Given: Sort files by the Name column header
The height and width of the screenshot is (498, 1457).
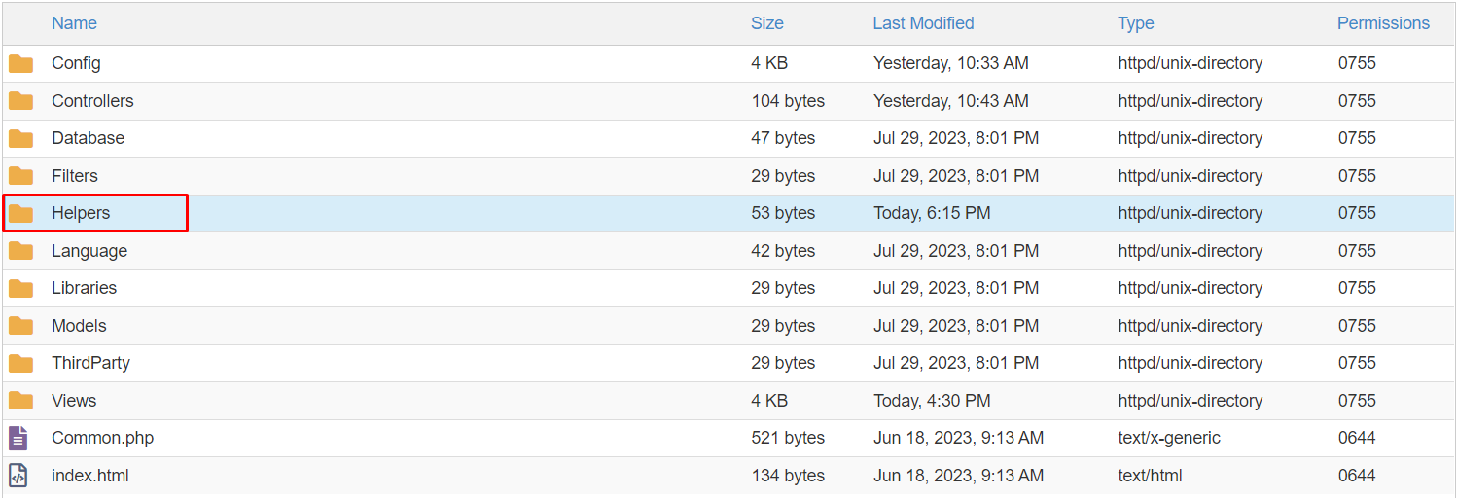Looking at the screenshot, I should 74,23.
